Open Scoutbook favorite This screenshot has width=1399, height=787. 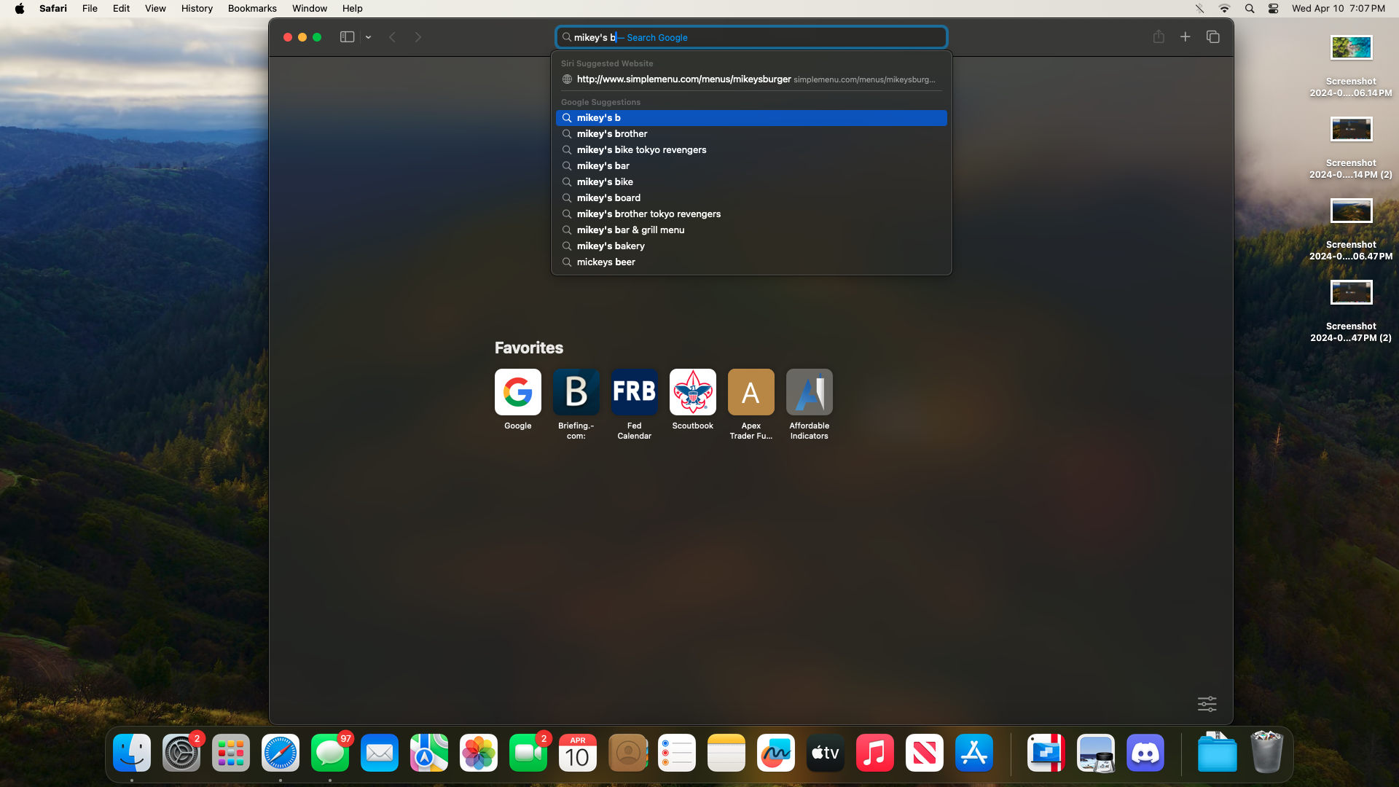tap(692, 392)
